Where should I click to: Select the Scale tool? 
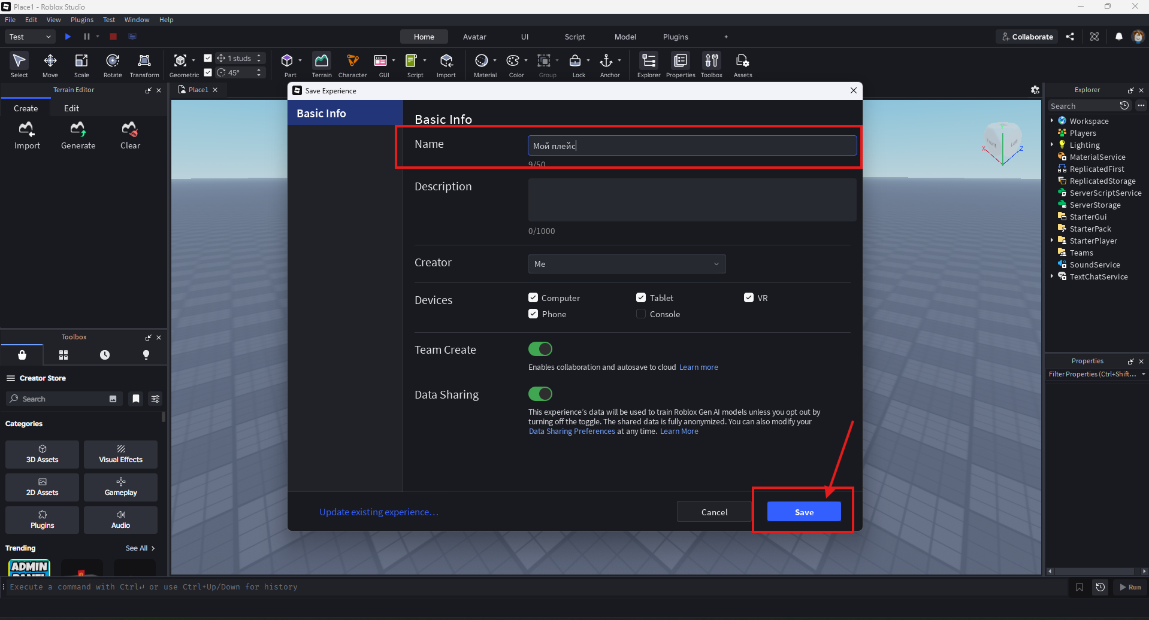pyautogui.click(x=81, y=65)
